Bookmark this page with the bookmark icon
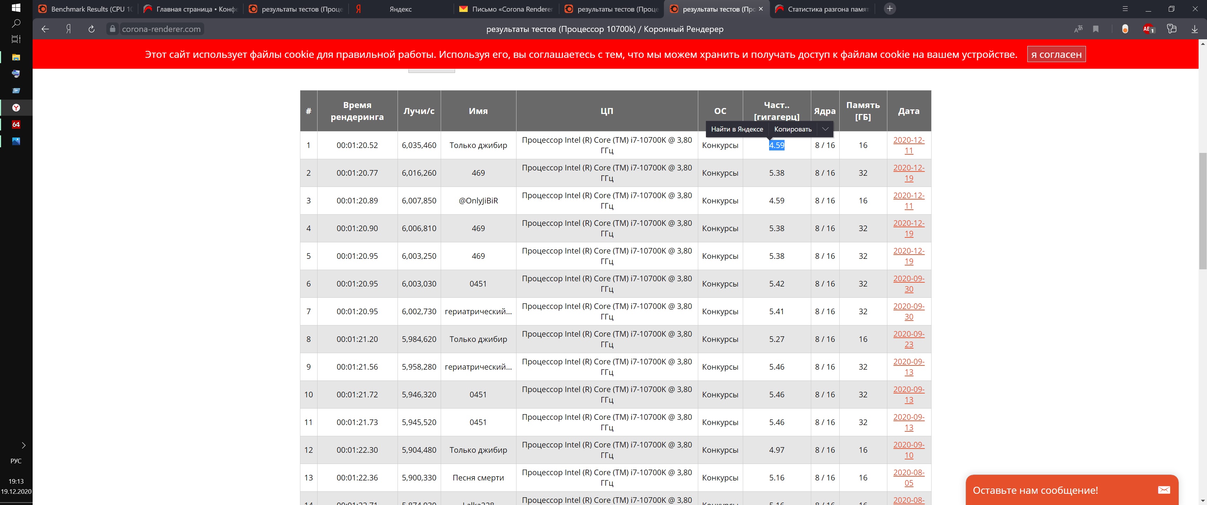 [x=1095, y=29]
